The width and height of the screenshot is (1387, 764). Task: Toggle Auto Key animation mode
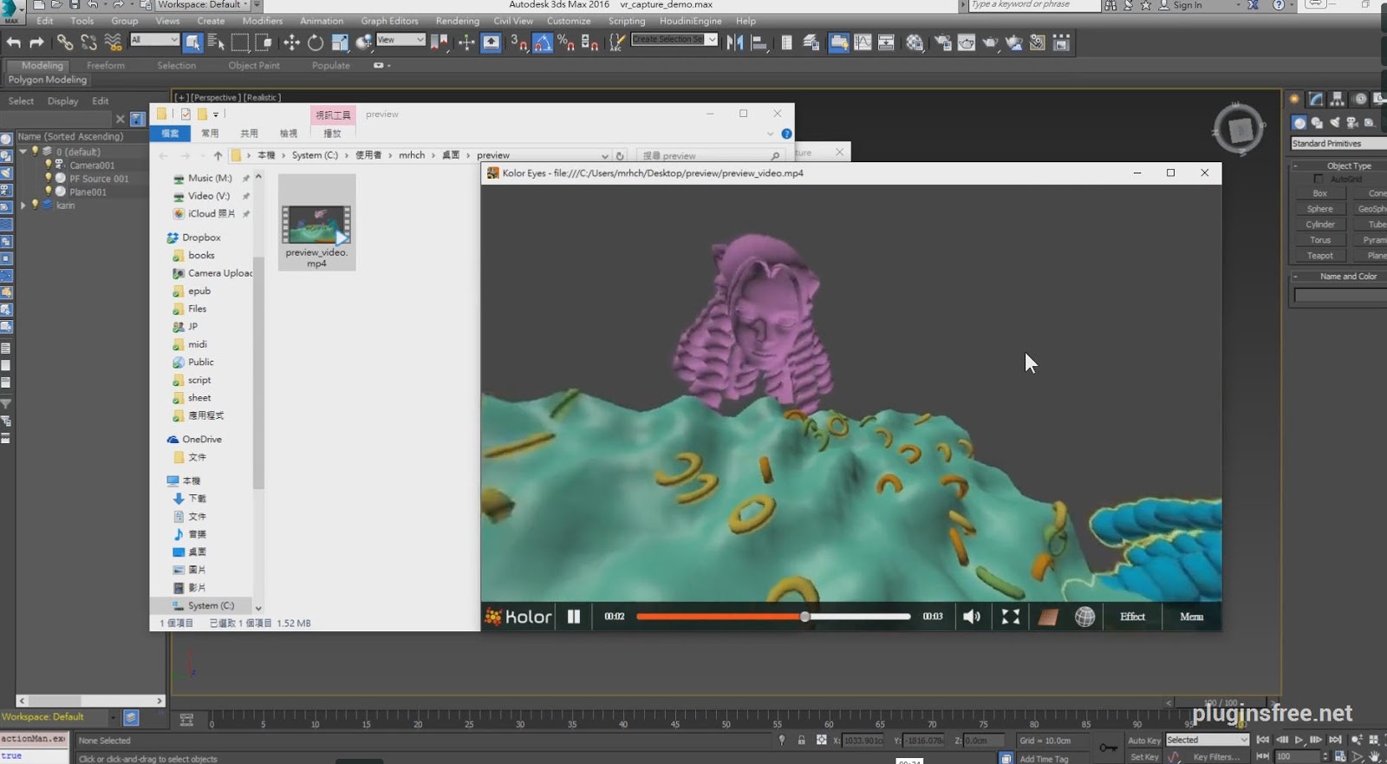tap(1143, 741)
